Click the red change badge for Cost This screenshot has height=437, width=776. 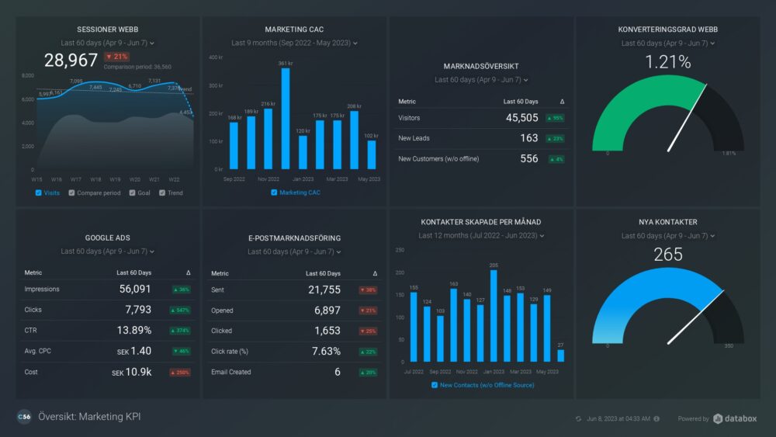(x=182, y=373)
